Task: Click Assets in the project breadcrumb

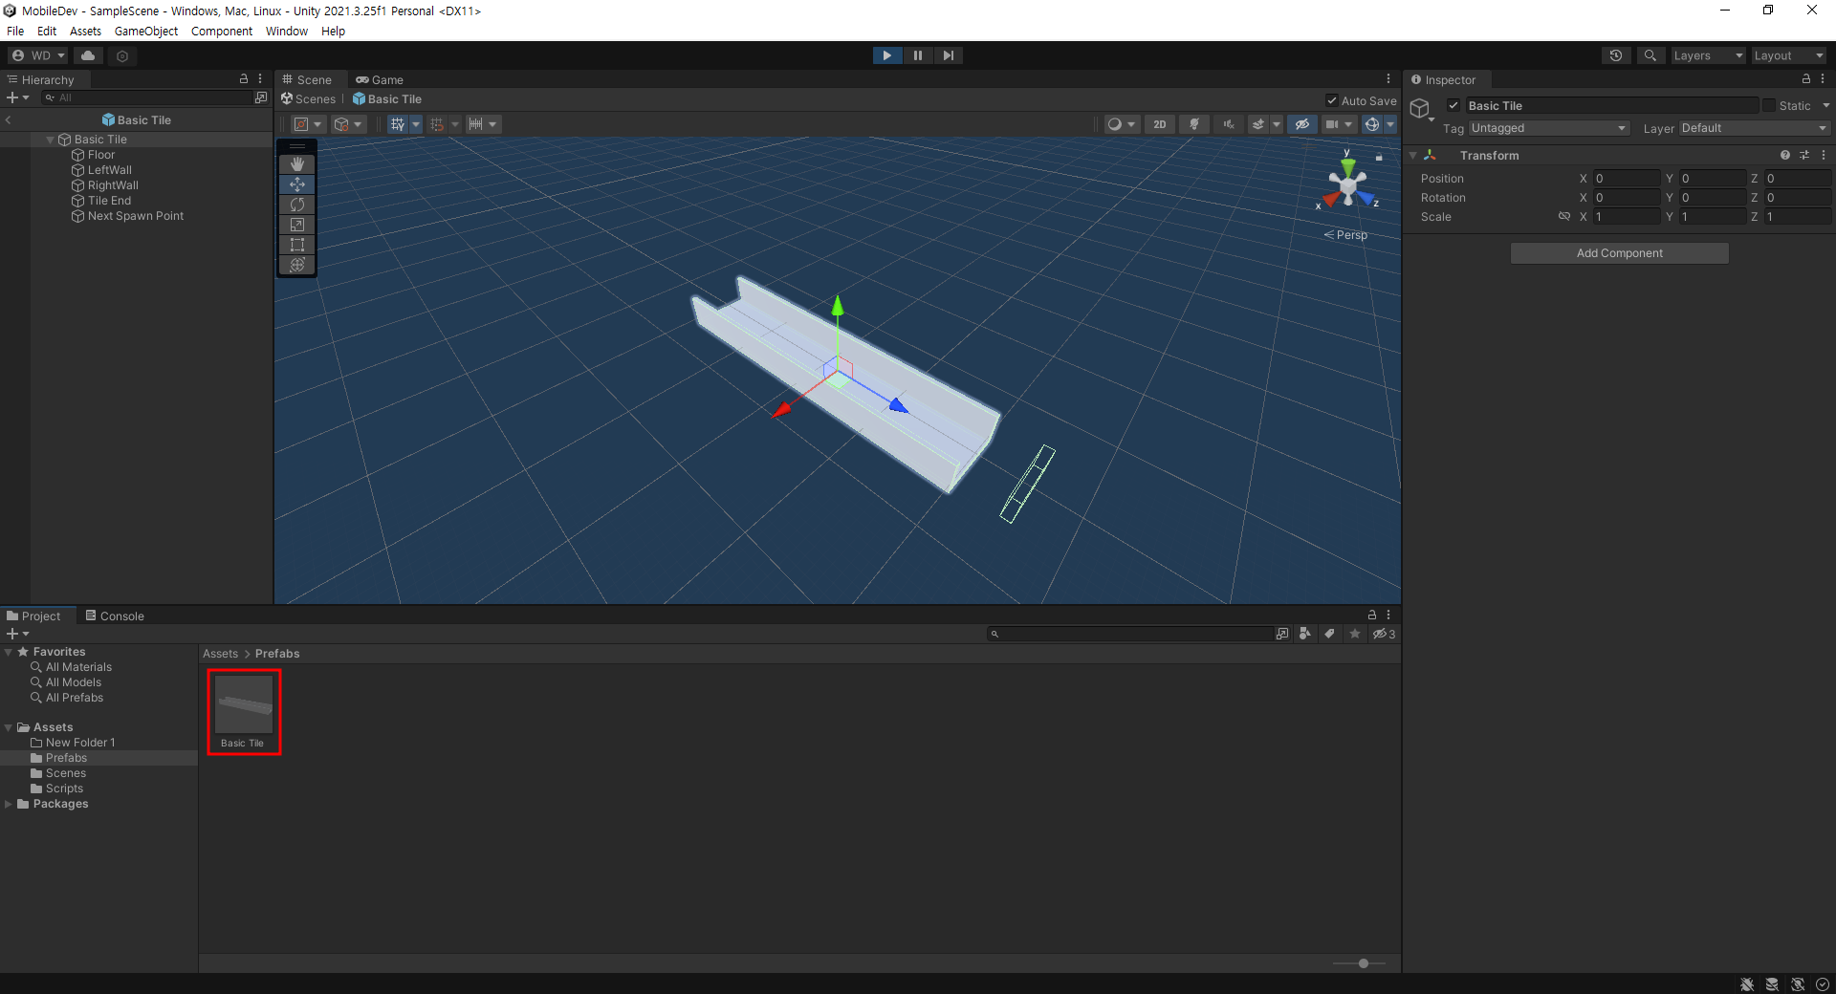Action: pos(220,654)
